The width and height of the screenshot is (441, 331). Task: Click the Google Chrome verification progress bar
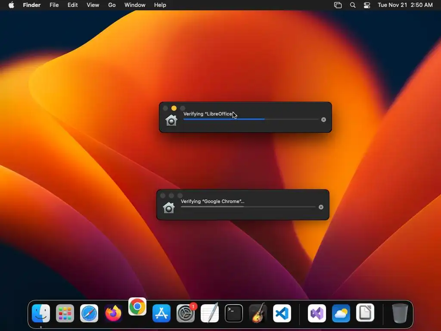point(248,207)
